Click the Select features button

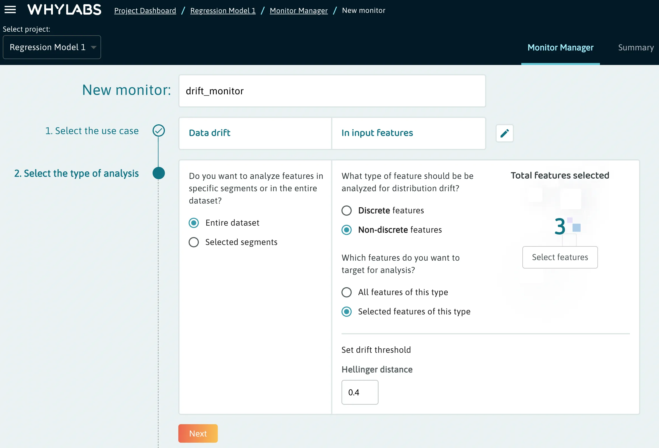560,257
